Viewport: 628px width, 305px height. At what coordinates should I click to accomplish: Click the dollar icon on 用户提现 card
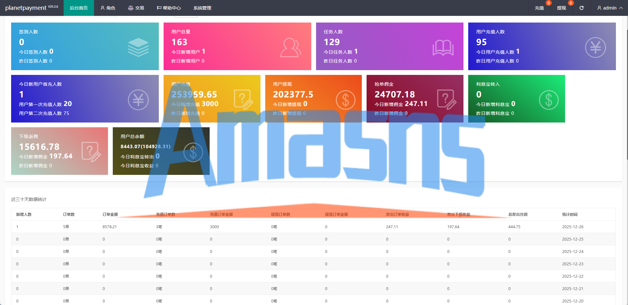(x=346, y=100)
